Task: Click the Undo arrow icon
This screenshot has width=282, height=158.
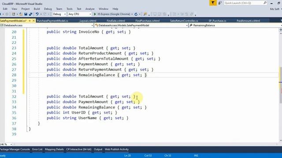Action: [37, 14]
